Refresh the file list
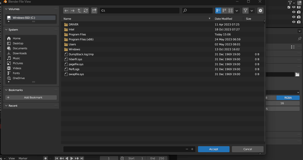 tap(85, 11)
